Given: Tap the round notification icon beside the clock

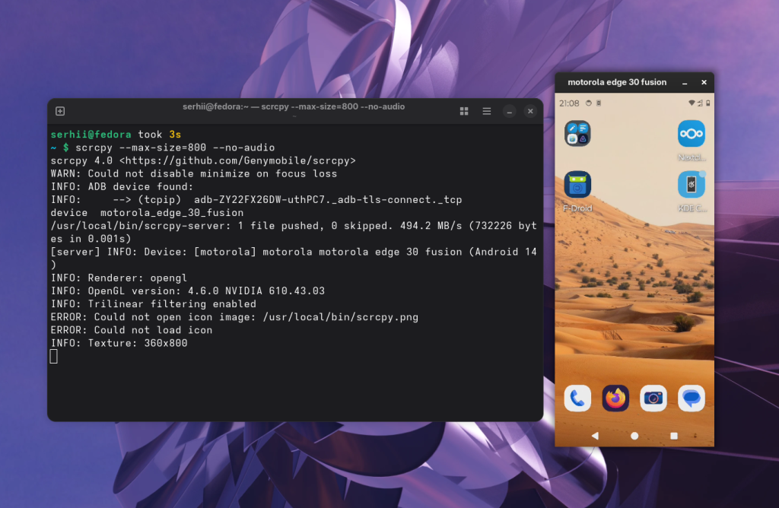Looking at the screenshot, I should 589,103.
